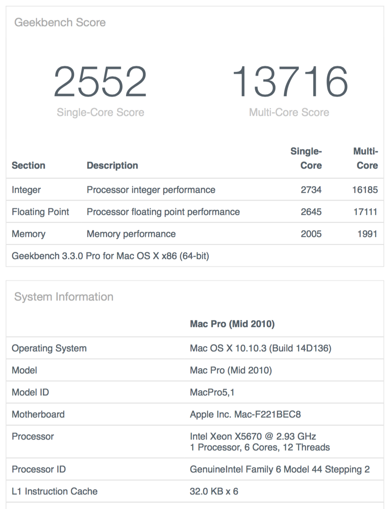Click the Multi-Core column header
This screenshot has width=392, height=509.
[365, 158]
